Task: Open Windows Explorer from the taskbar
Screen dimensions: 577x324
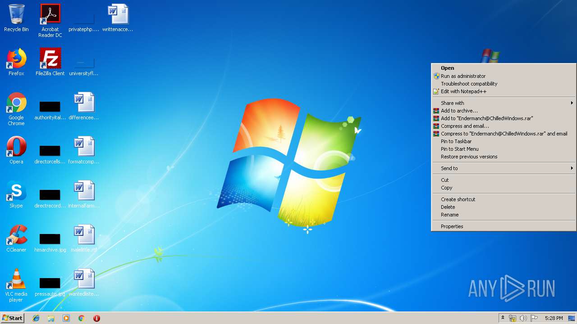Action: pyautogui.click(x=51, y=318)
